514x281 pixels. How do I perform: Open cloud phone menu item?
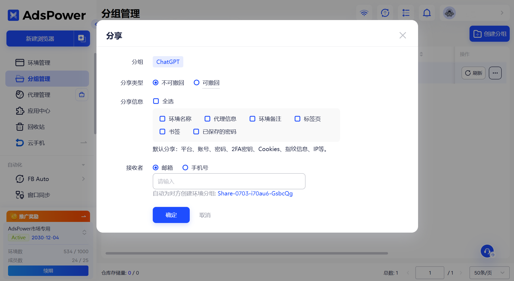[47, 143]
